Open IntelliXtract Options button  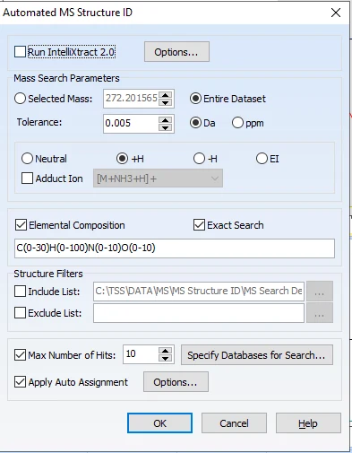coord(176,52)
